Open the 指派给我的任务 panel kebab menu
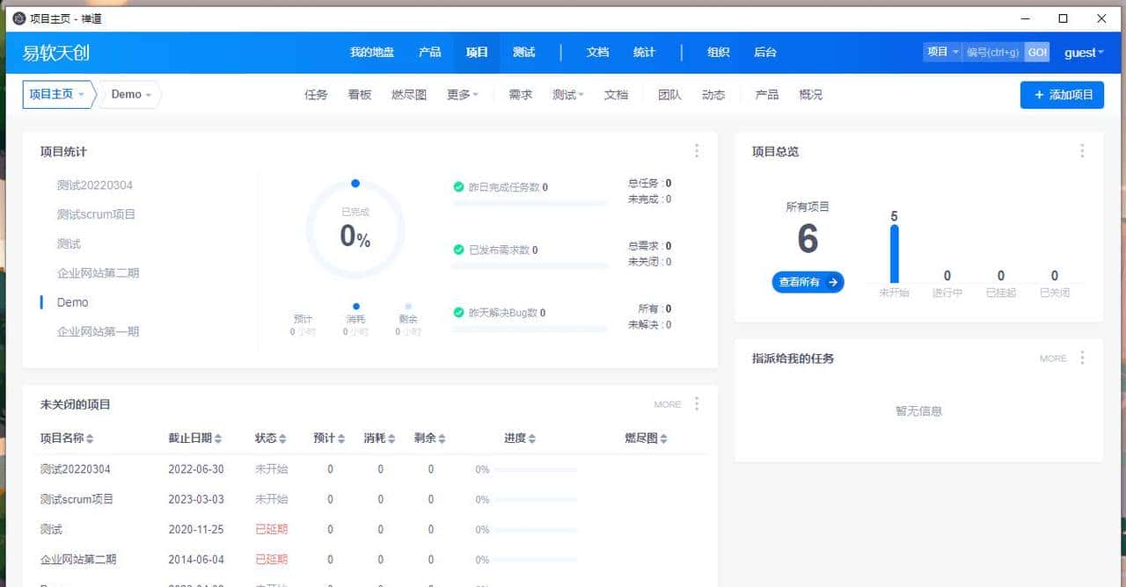1126x587 pixels. (1082, 358)
